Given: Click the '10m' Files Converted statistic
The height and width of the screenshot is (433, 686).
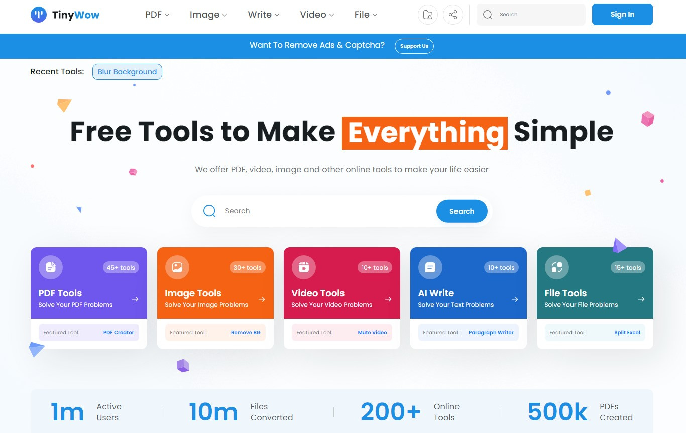Looking at the screenshot, I should [213, 412].
